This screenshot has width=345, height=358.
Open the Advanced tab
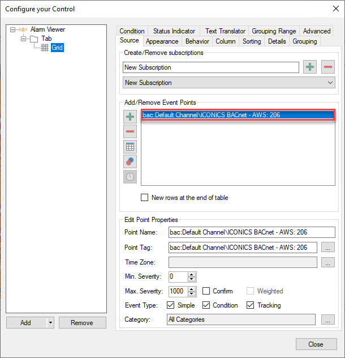(x=317, y=31)
